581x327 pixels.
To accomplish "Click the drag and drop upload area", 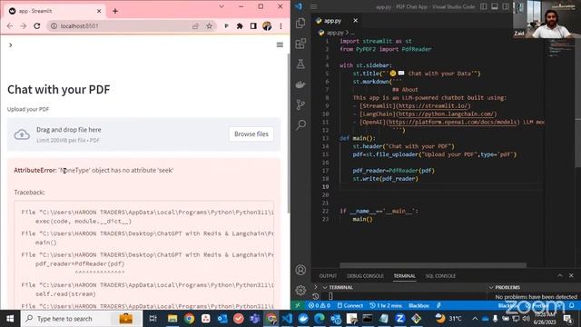I will pos(143,134).
